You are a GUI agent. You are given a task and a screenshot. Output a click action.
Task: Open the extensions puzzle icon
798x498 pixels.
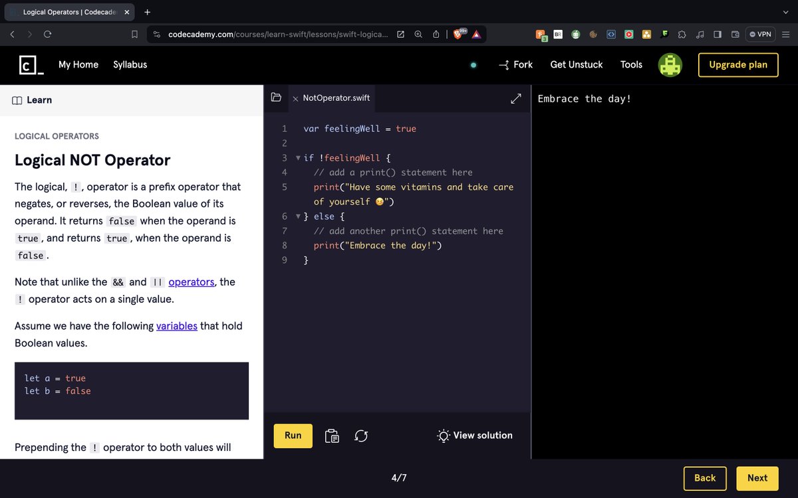[x=682, y=34]
